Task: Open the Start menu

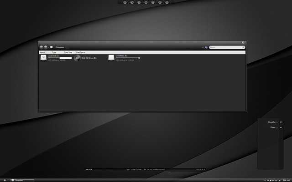Action: 5,180
